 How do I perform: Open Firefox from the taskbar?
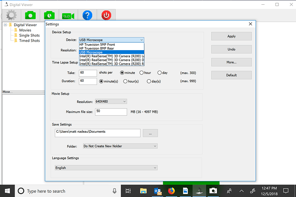(x=172, y=191)
